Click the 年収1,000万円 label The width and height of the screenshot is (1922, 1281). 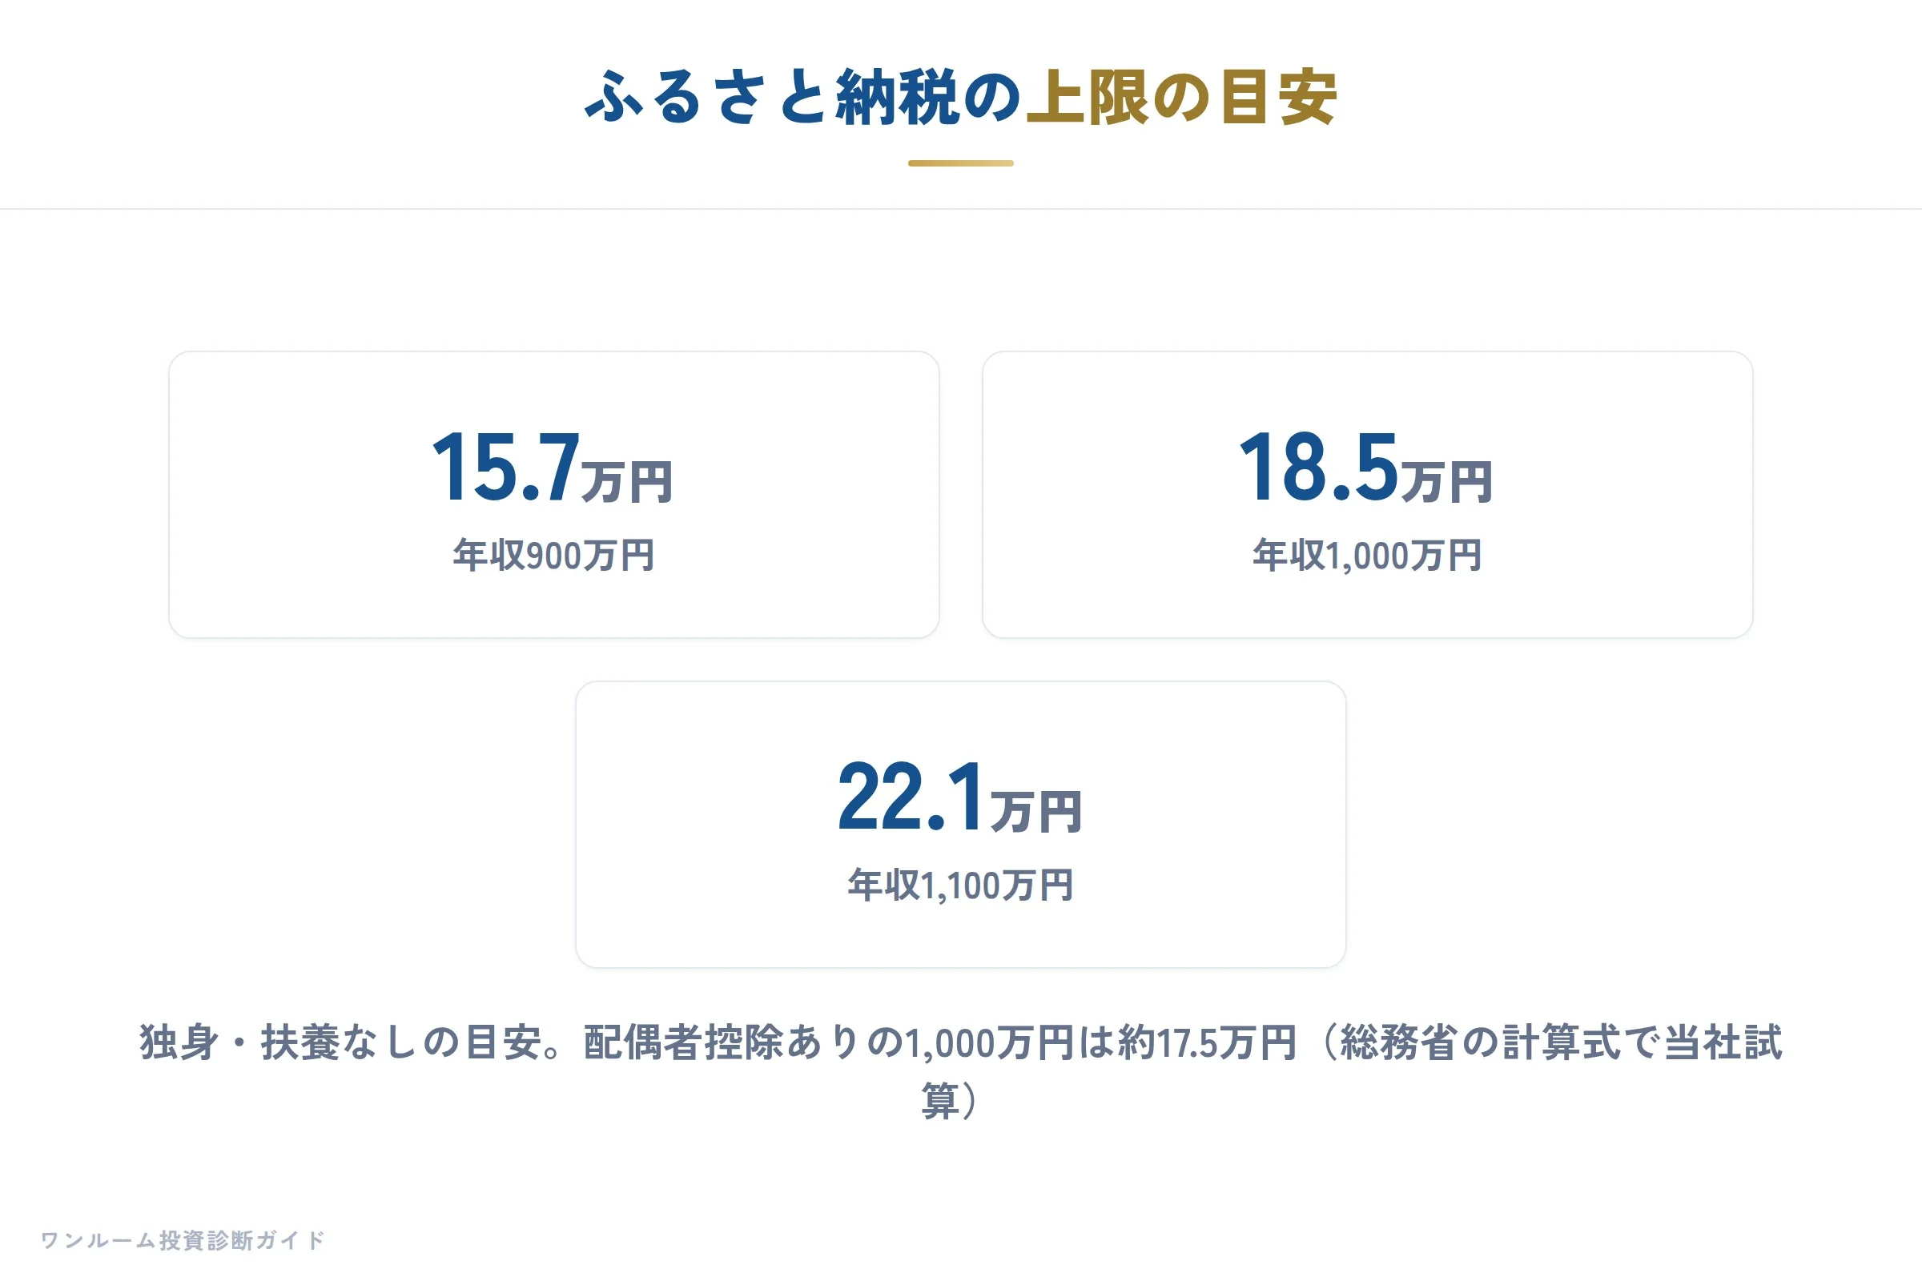point(1367,556)
